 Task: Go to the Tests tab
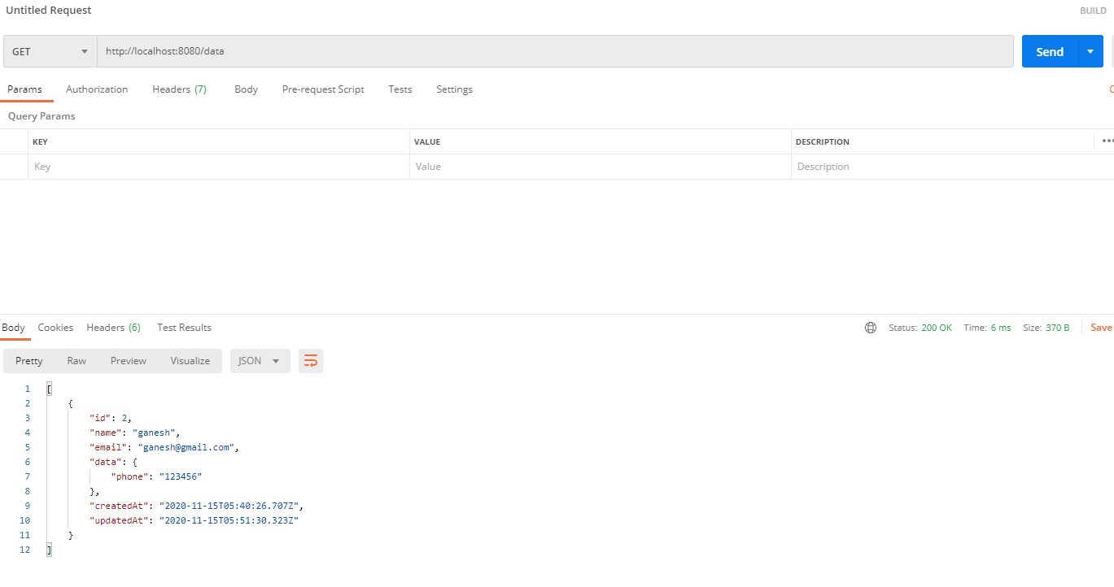400,89
